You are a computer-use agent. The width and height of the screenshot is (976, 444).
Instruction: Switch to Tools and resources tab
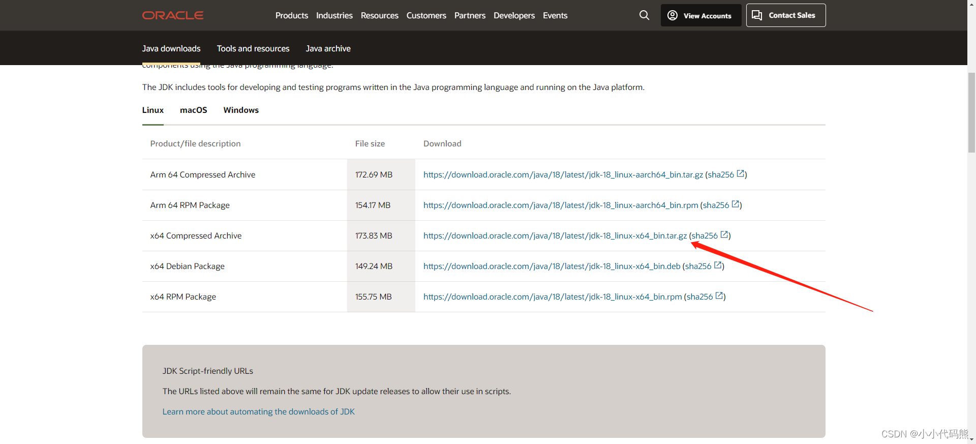[x=253, y=48]
